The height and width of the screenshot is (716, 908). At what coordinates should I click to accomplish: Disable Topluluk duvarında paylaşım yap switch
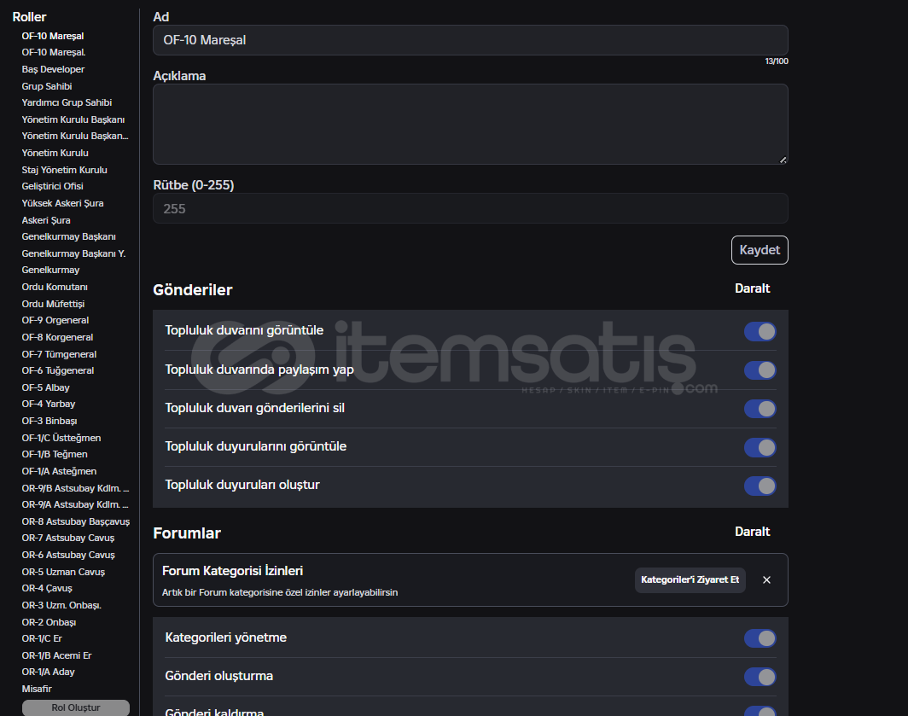[x=760, y=370]
